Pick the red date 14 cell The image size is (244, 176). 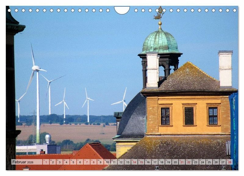pos(135,162)
